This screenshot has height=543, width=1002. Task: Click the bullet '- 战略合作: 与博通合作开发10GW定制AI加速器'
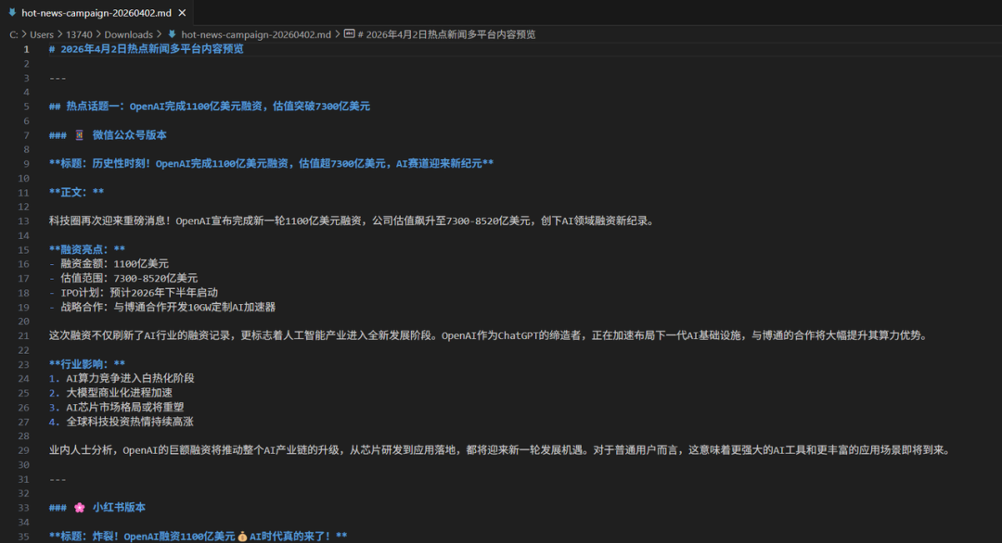click(x=162, y=307)
